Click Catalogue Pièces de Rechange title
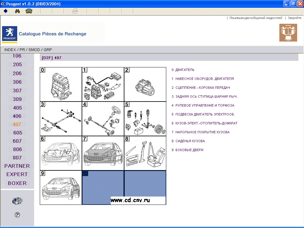The height and width of the screenshot is (228, 304). [x=53, y=34]
